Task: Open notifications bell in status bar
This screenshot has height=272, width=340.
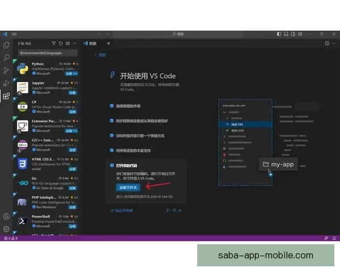Action: (x=334, y=238)
